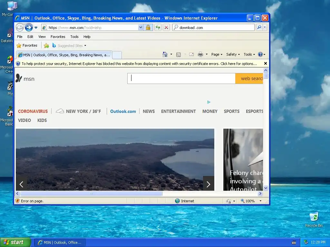Click the Home icon in command bar
The image size is (330, 247).
165,54
